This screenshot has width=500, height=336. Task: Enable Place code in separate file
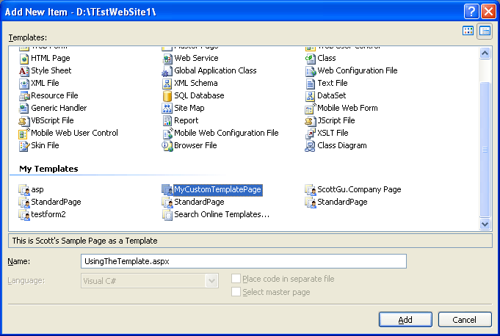click(236, 280)
